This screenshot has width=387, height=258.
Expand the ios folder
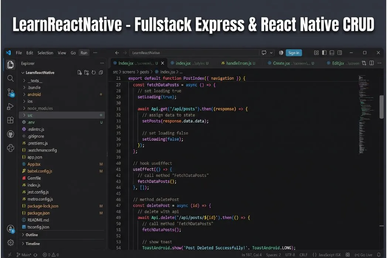pos(62,101)
